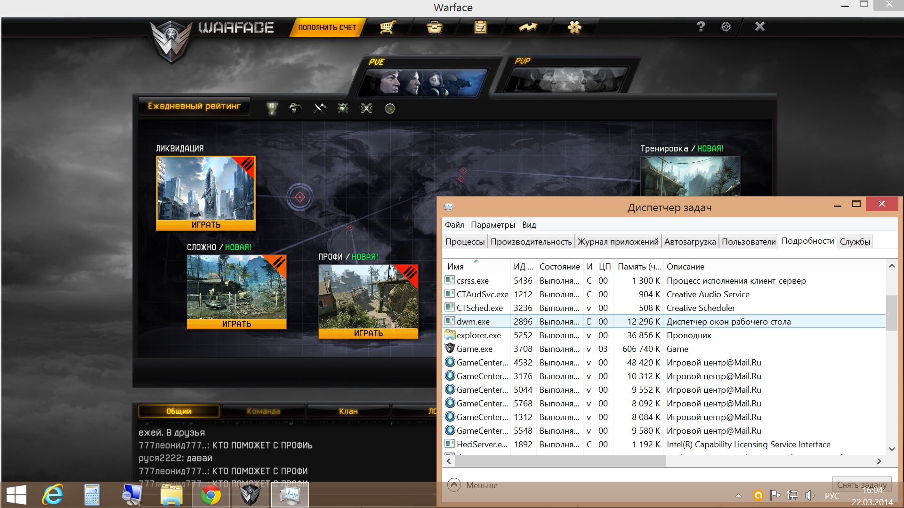Open the question mark help icon
Screen dimensions: 904x508
(x=701, y=27)
